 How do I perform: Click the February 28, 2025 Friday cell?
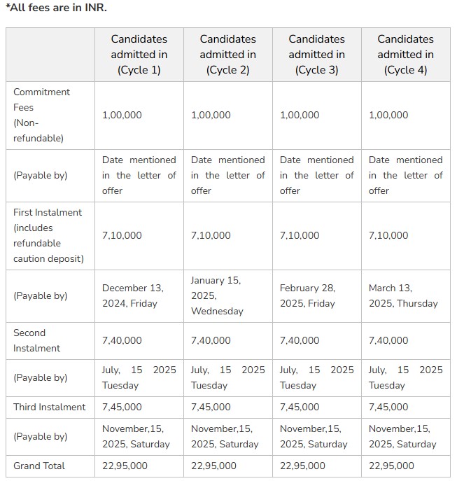tap(308, 295)
